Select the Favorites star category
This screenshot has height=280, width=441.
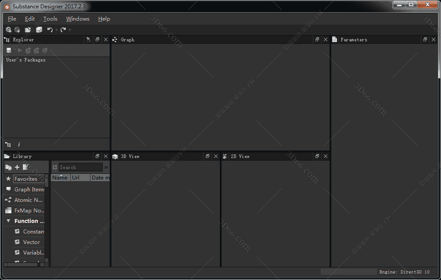click(25, 179)
